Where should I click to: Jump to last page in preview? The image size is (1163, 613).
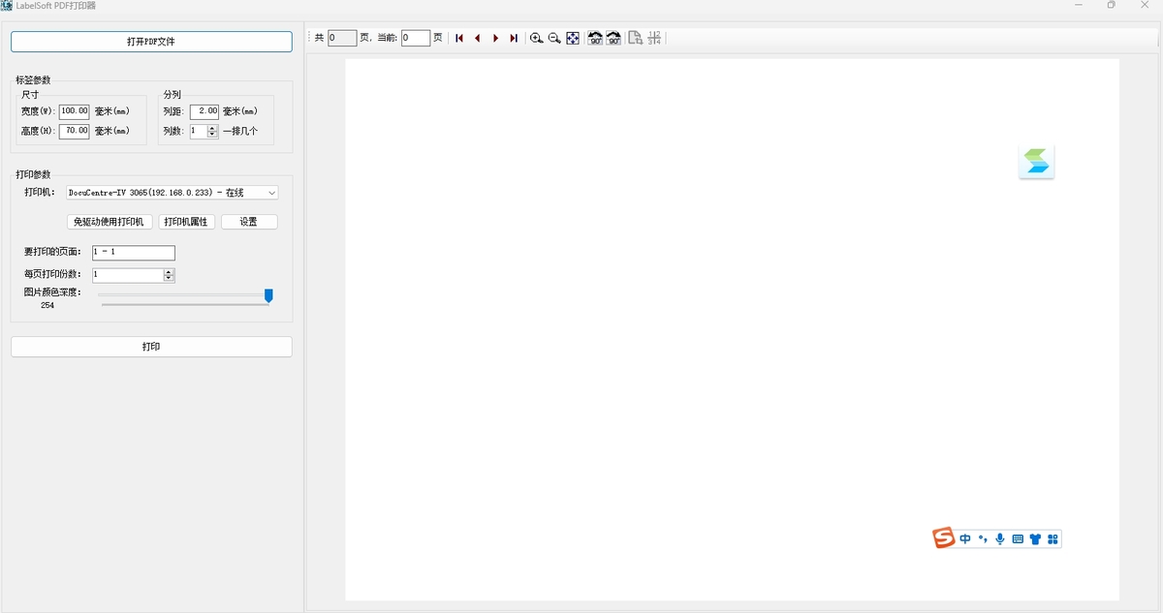(514, 38)
